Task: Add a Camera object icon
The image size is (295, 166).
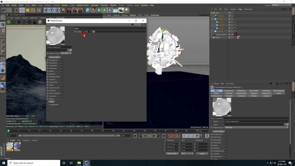Action: click(121, 10)
